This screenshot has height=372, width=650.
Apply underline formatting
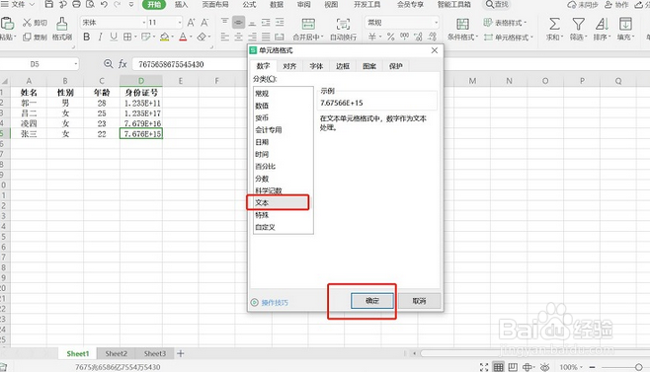click(x=114, y=37)
